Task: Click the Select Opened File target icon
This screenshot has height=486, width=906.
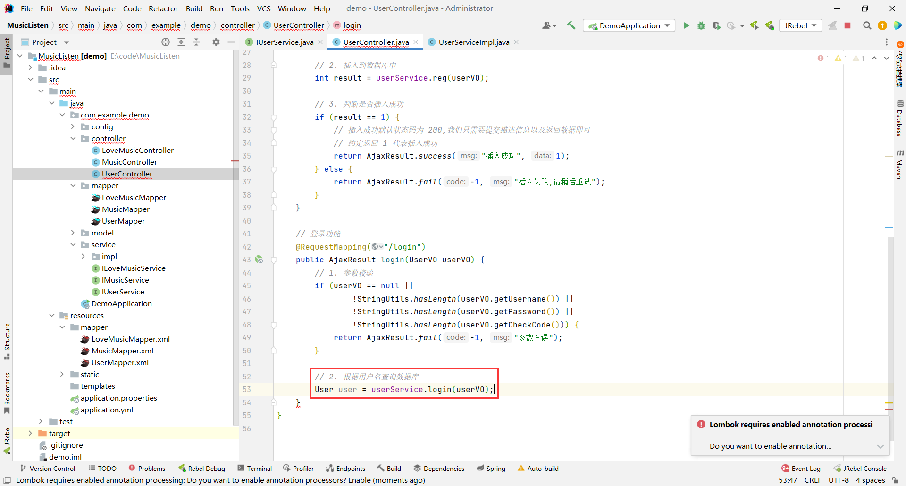Action: (166, 42)
